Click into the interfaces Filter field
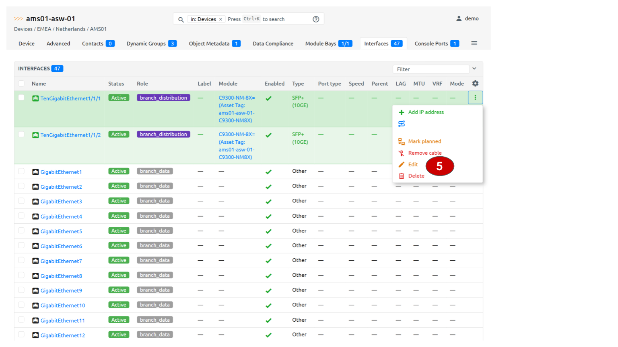 coord(431,69)
